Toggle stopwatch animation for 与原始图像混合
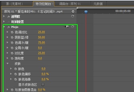Image resolution: width=134 pixels, height=92 pixels. [12, 90]
